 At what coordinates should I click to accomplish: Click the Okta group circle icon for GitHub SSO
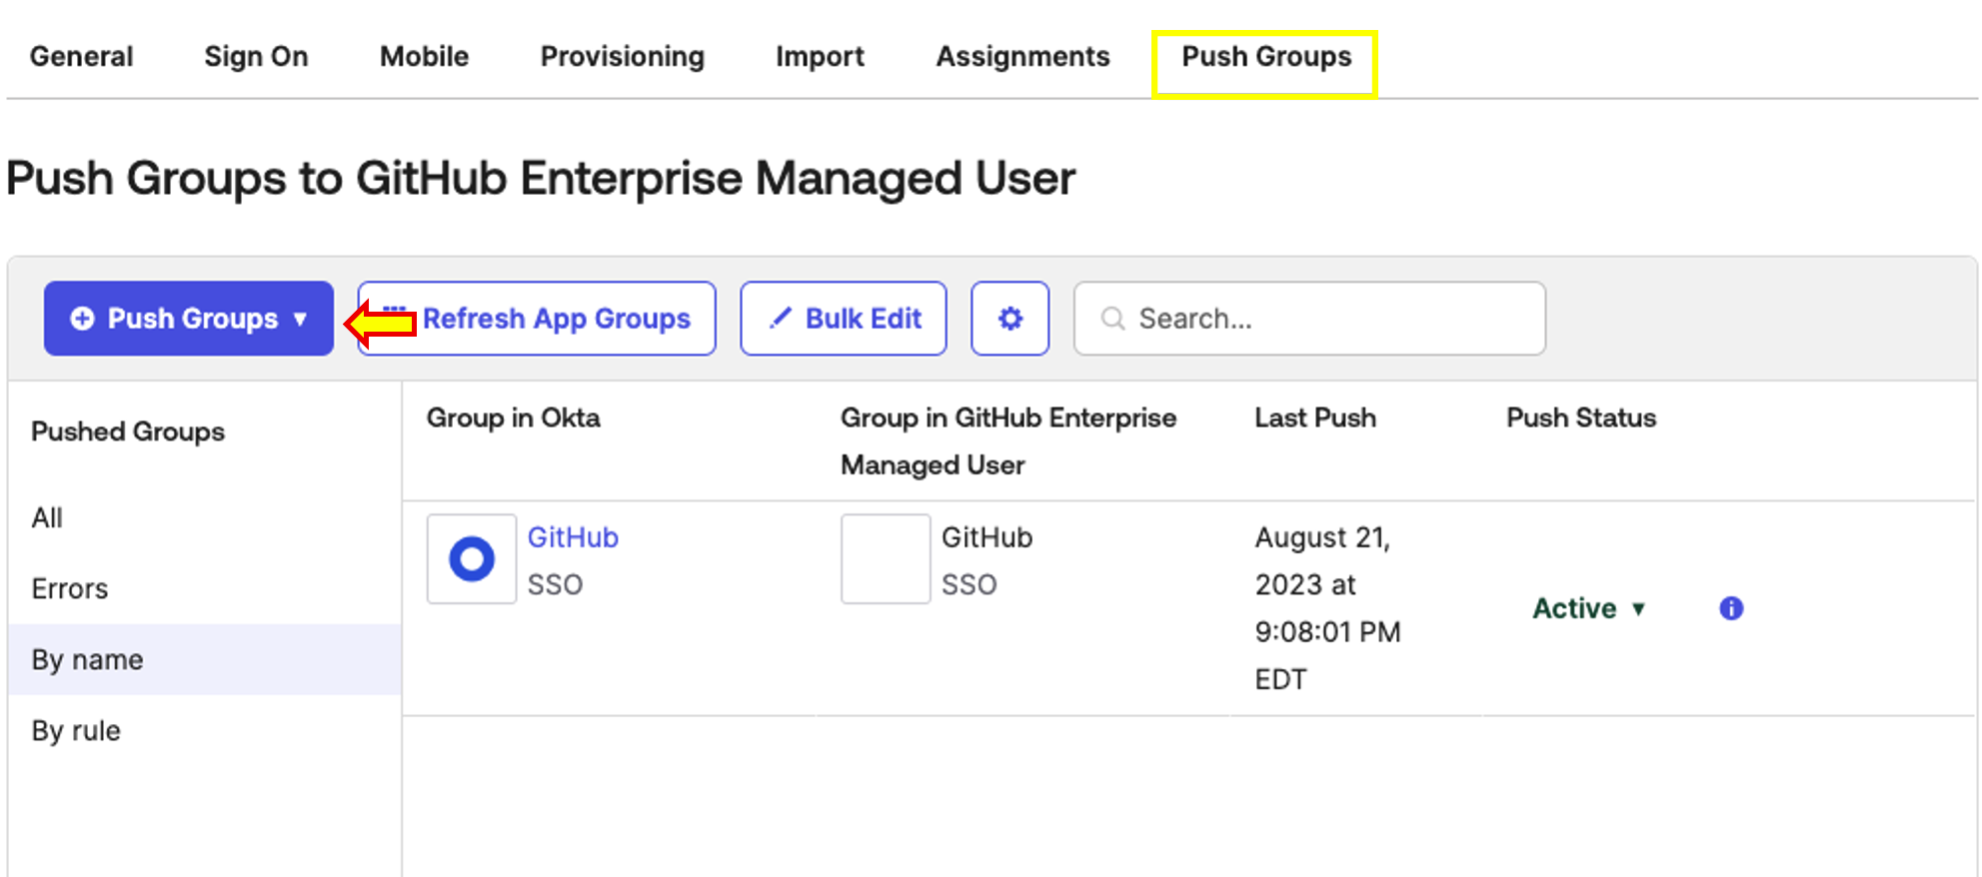tap(472, 559)
